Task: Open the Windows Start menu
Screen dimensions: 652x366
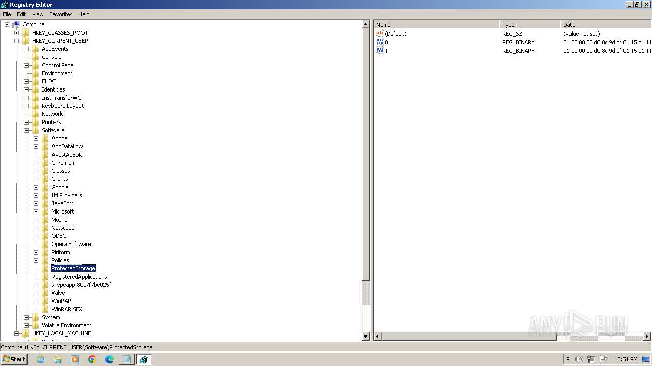Action: [x=14, y=359]
